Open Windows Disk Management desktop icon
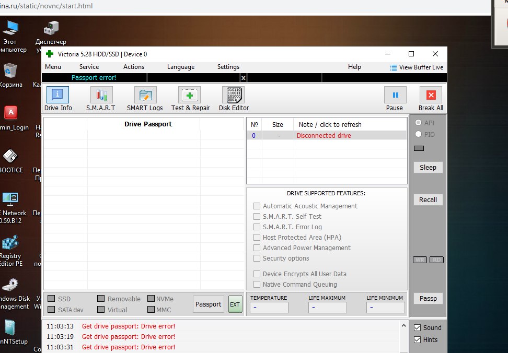Viewport: 508px width, 353px height. tap(10, 285)
